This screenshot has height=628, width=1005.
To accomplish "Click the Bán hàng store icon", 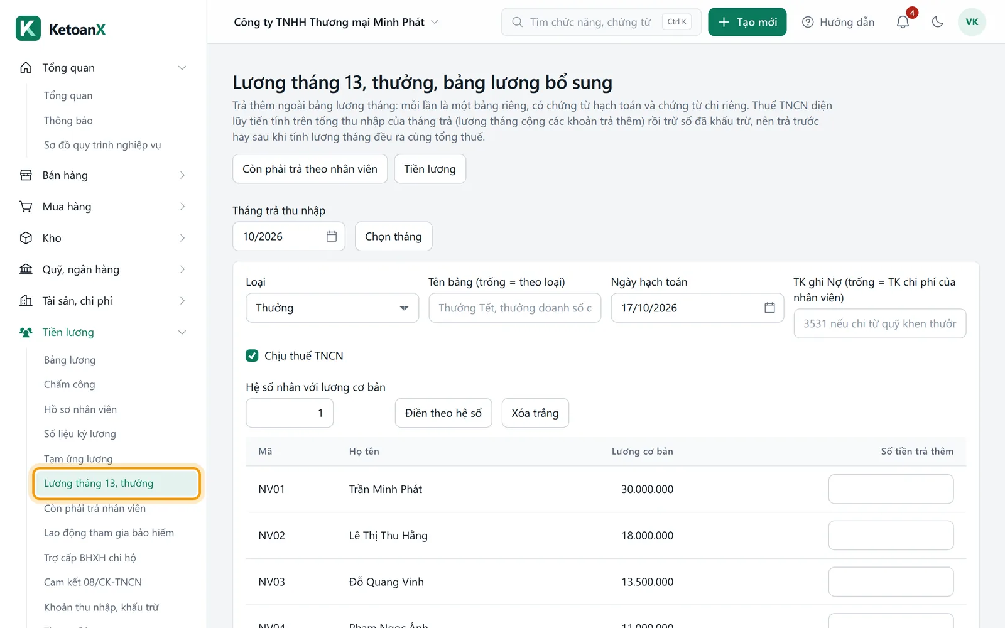I will [26, 175].
